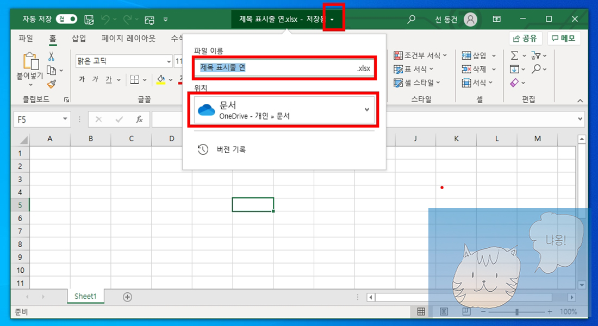The image size is (598, 326).
Task: Open the Customize Quick Access Toolbar arrow
Action: 165,19
